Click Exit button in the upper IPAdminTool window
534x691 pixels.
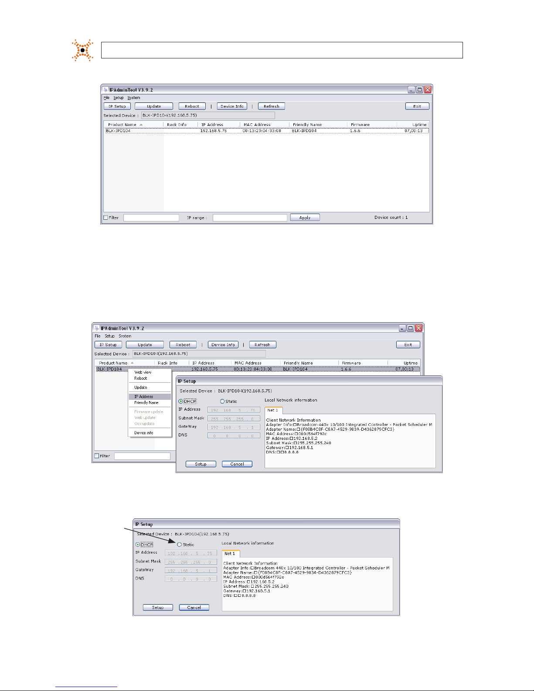(417, 106)
